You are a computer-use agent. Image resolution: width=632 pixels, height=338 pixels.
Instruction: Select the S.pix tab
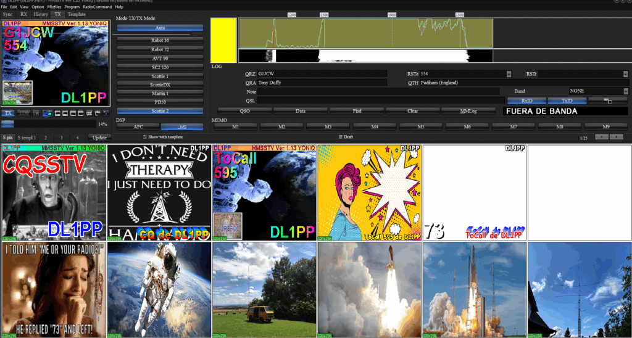7,138
